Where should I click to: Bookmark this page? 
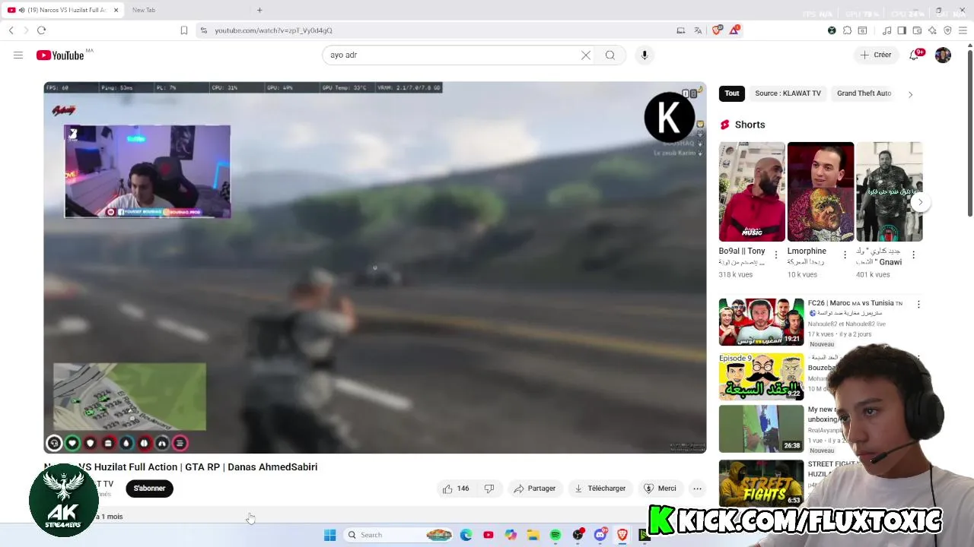(x=183, y=30)
